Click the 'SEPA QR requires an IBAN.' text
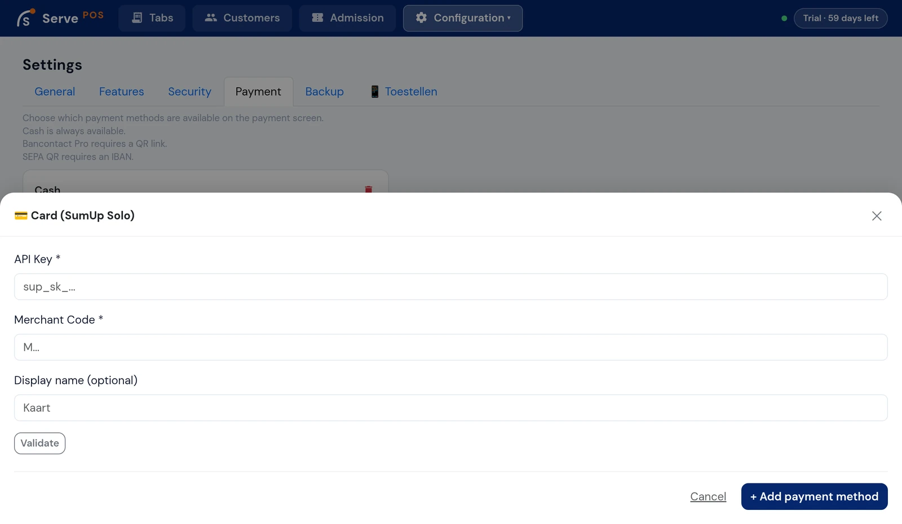 coord(78,157)
